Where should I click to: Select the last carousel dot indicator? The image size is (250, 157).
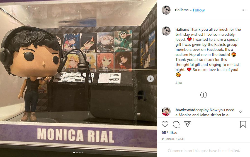[82, 153]
